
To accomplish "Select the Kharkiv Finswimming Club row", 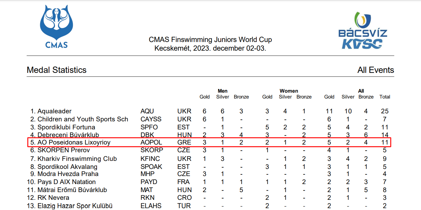I will tap(209, 159).
